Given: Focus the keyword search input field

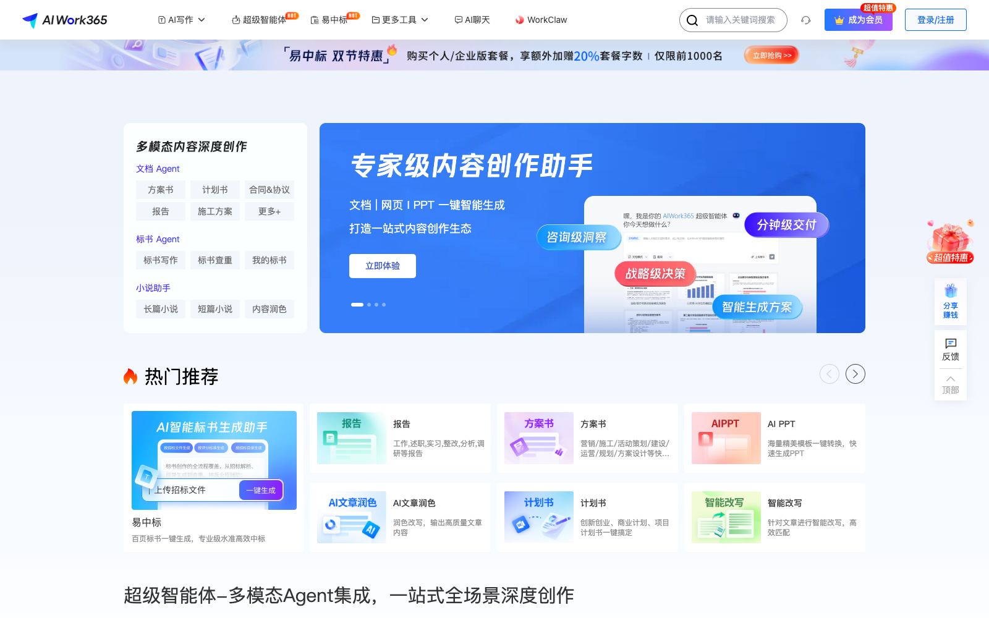Looking at the screenshot, I should pyautogui.click(x=741, y=20).
